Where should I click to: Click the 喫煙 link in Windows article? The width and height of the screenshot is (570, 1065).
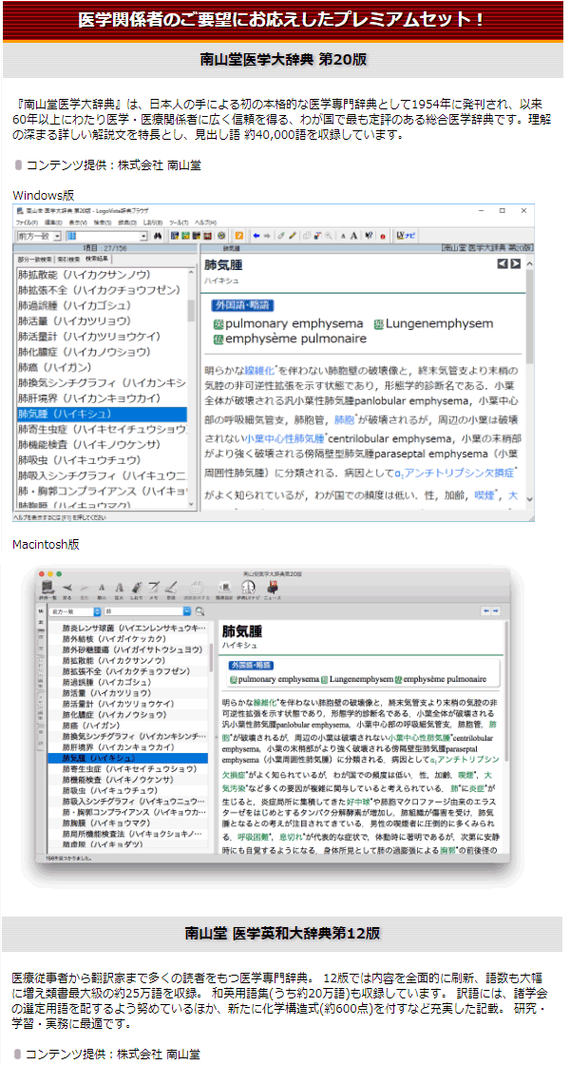(x=486, y=496)
